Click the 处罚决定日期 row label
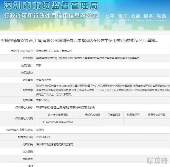This screenshot has width=170, height=167. coord(25,137)
